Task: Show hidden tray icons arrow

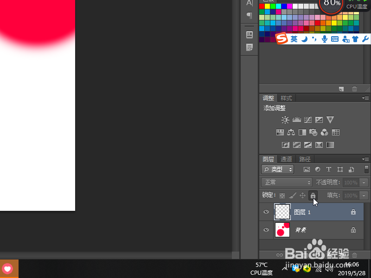Action: (284, 269)
